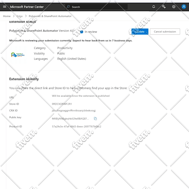This screenshot has width=189, height=189.
Task: Click the Update button
Action: (x=140, y=32)
